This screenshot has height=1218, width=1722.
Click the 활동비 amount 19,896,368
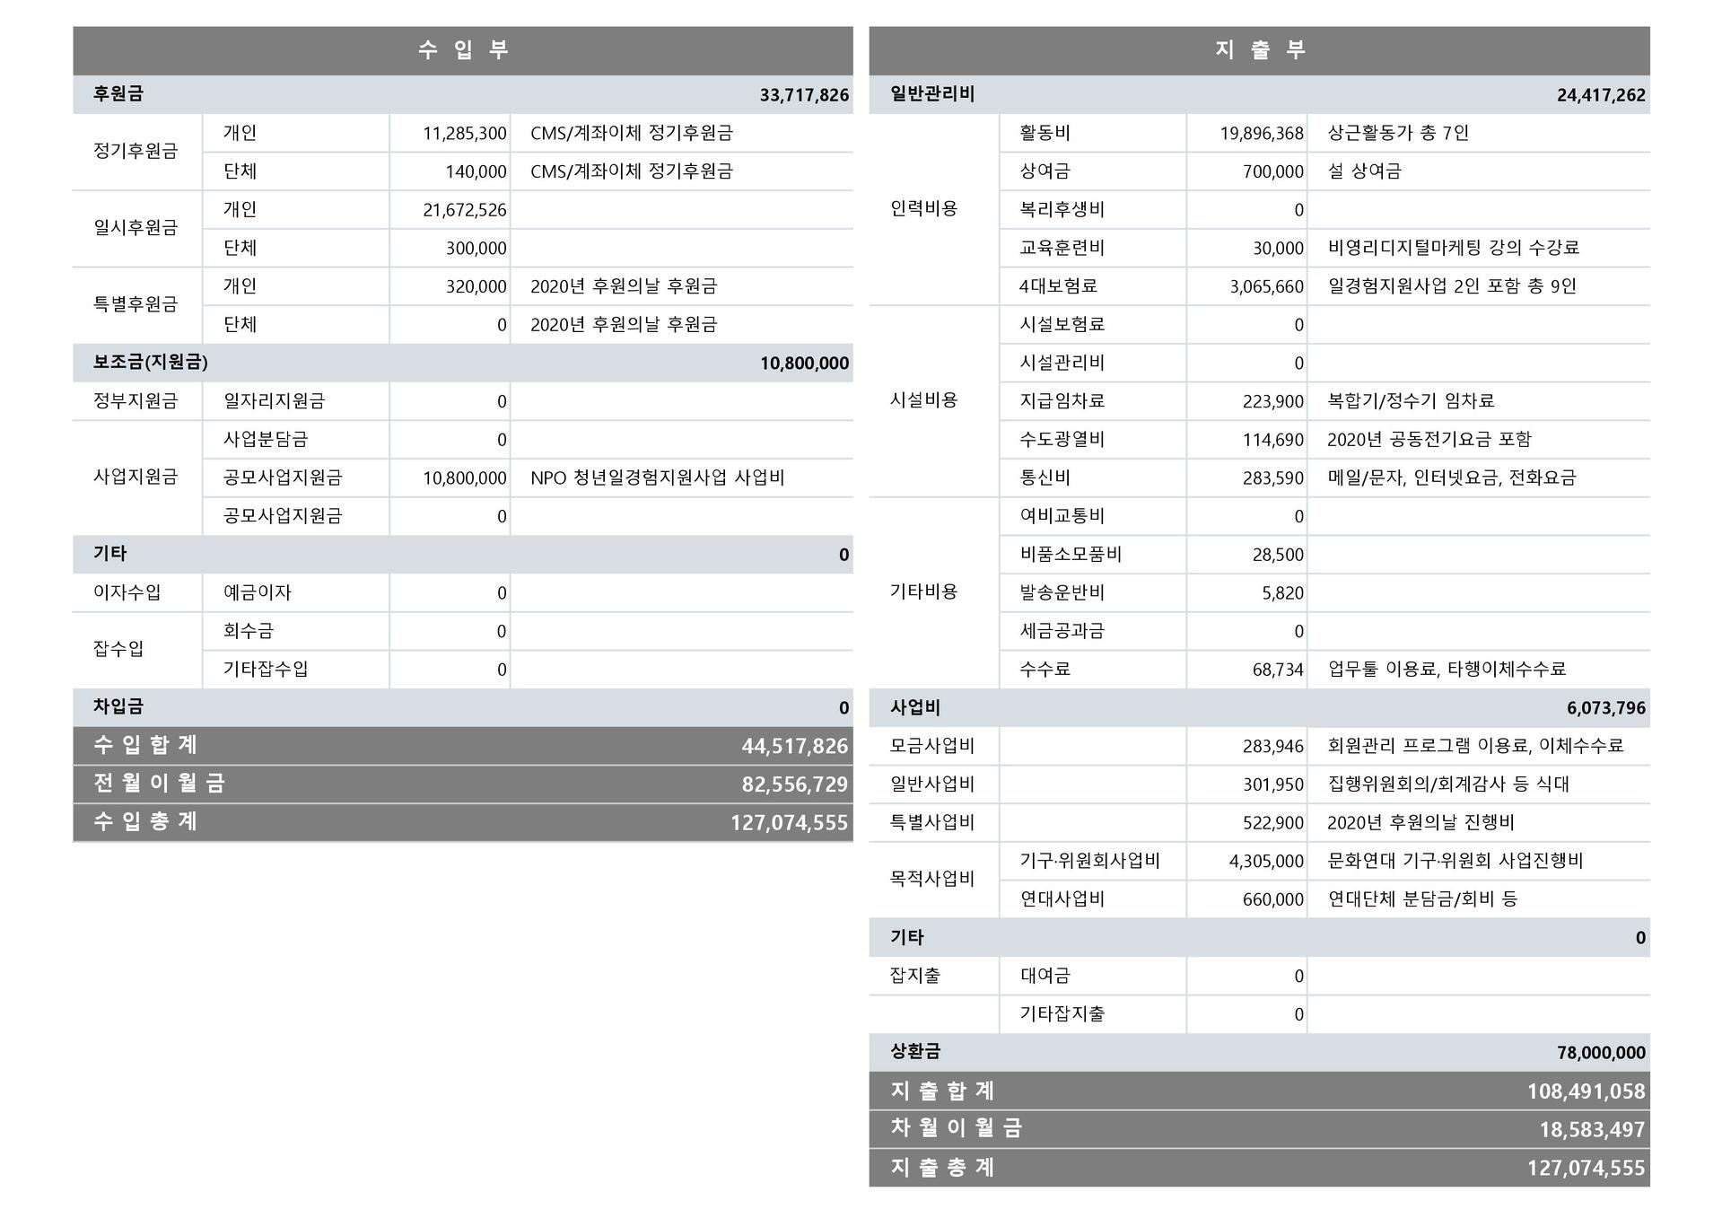(x=1262, y=134)
